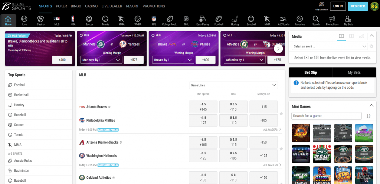Switch to the Bet Slip tab
This screenshot has height=184, width=380.
(311, 72)
